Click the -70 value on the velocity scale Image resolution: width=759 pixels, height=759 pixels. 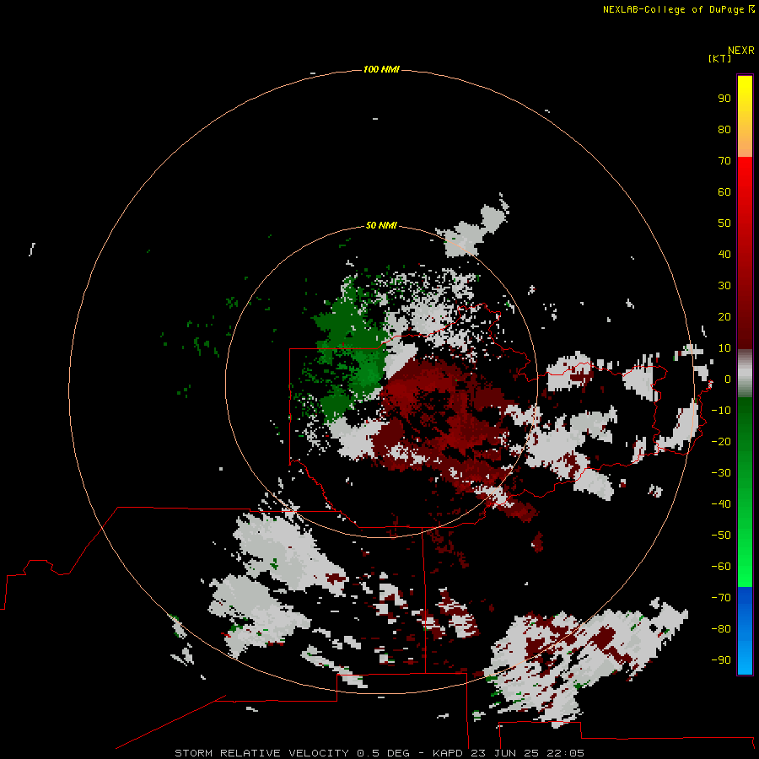(x=721, y=597)
